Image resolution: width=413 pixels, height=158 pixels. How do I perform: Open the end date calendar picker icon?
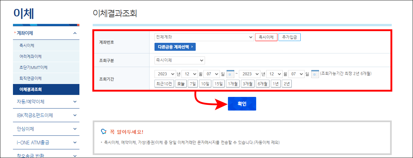(x=315, y=74)
